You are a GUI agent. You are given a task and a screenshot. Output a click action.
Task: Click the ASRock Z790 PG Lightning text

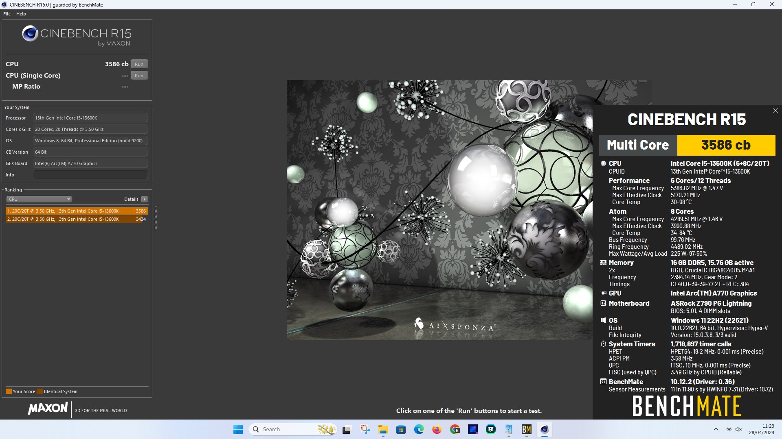click(711, 303)
